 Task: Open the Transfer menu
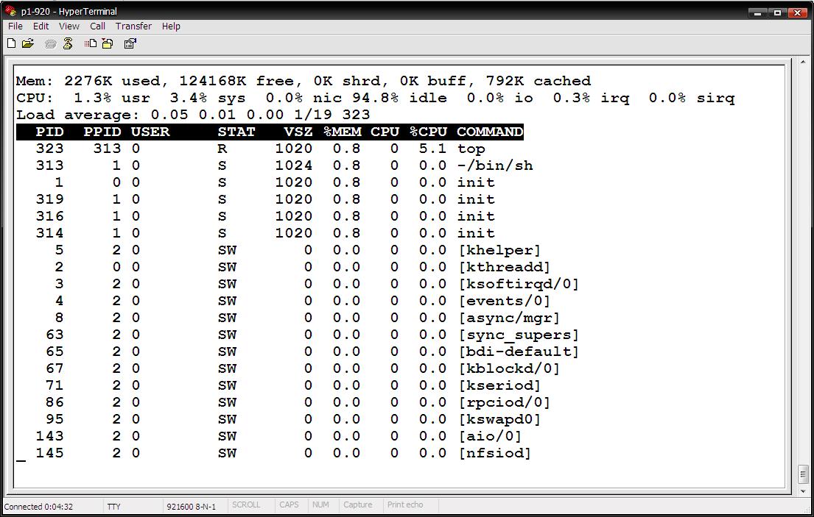133,26
